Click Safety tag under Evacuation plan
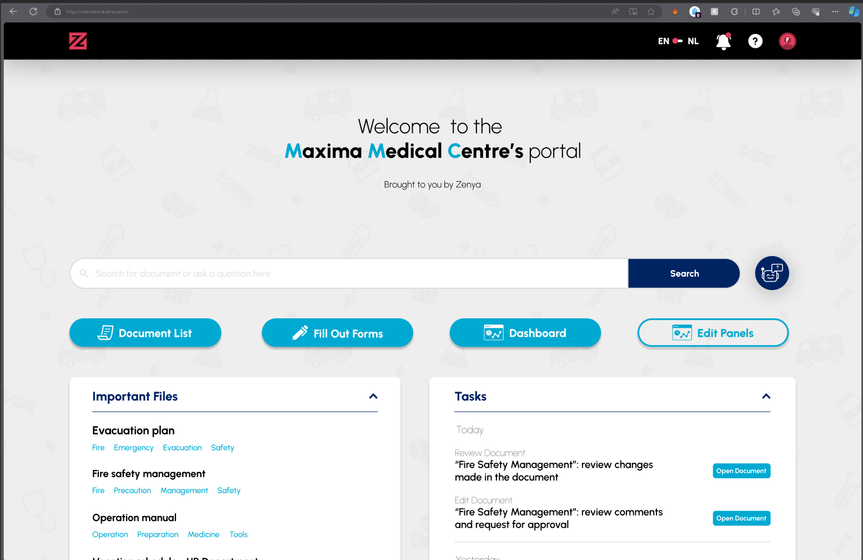Viewport: 863px width, 560px height. [x=223, y=448]
